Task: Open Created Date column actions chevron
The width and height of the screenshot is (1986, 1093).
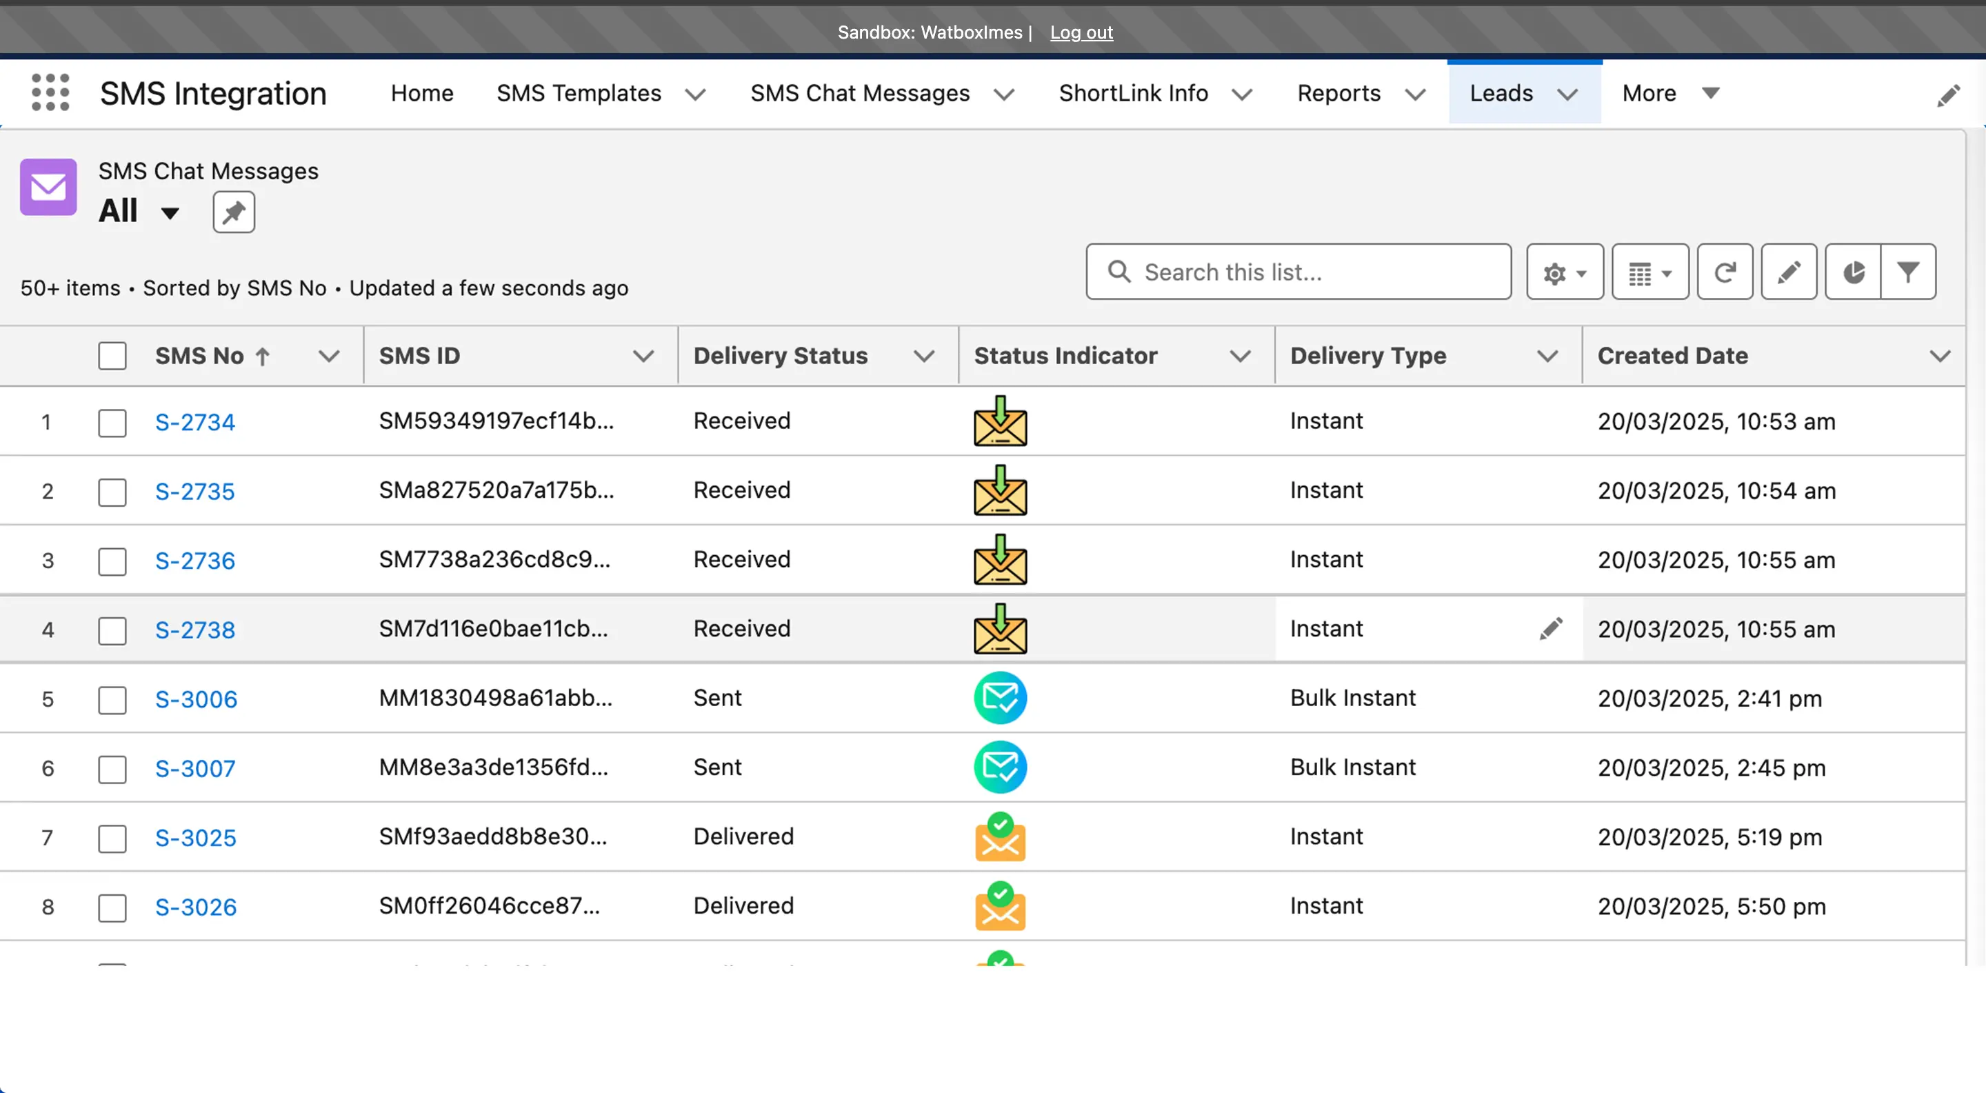Action: pos(1940,356)
